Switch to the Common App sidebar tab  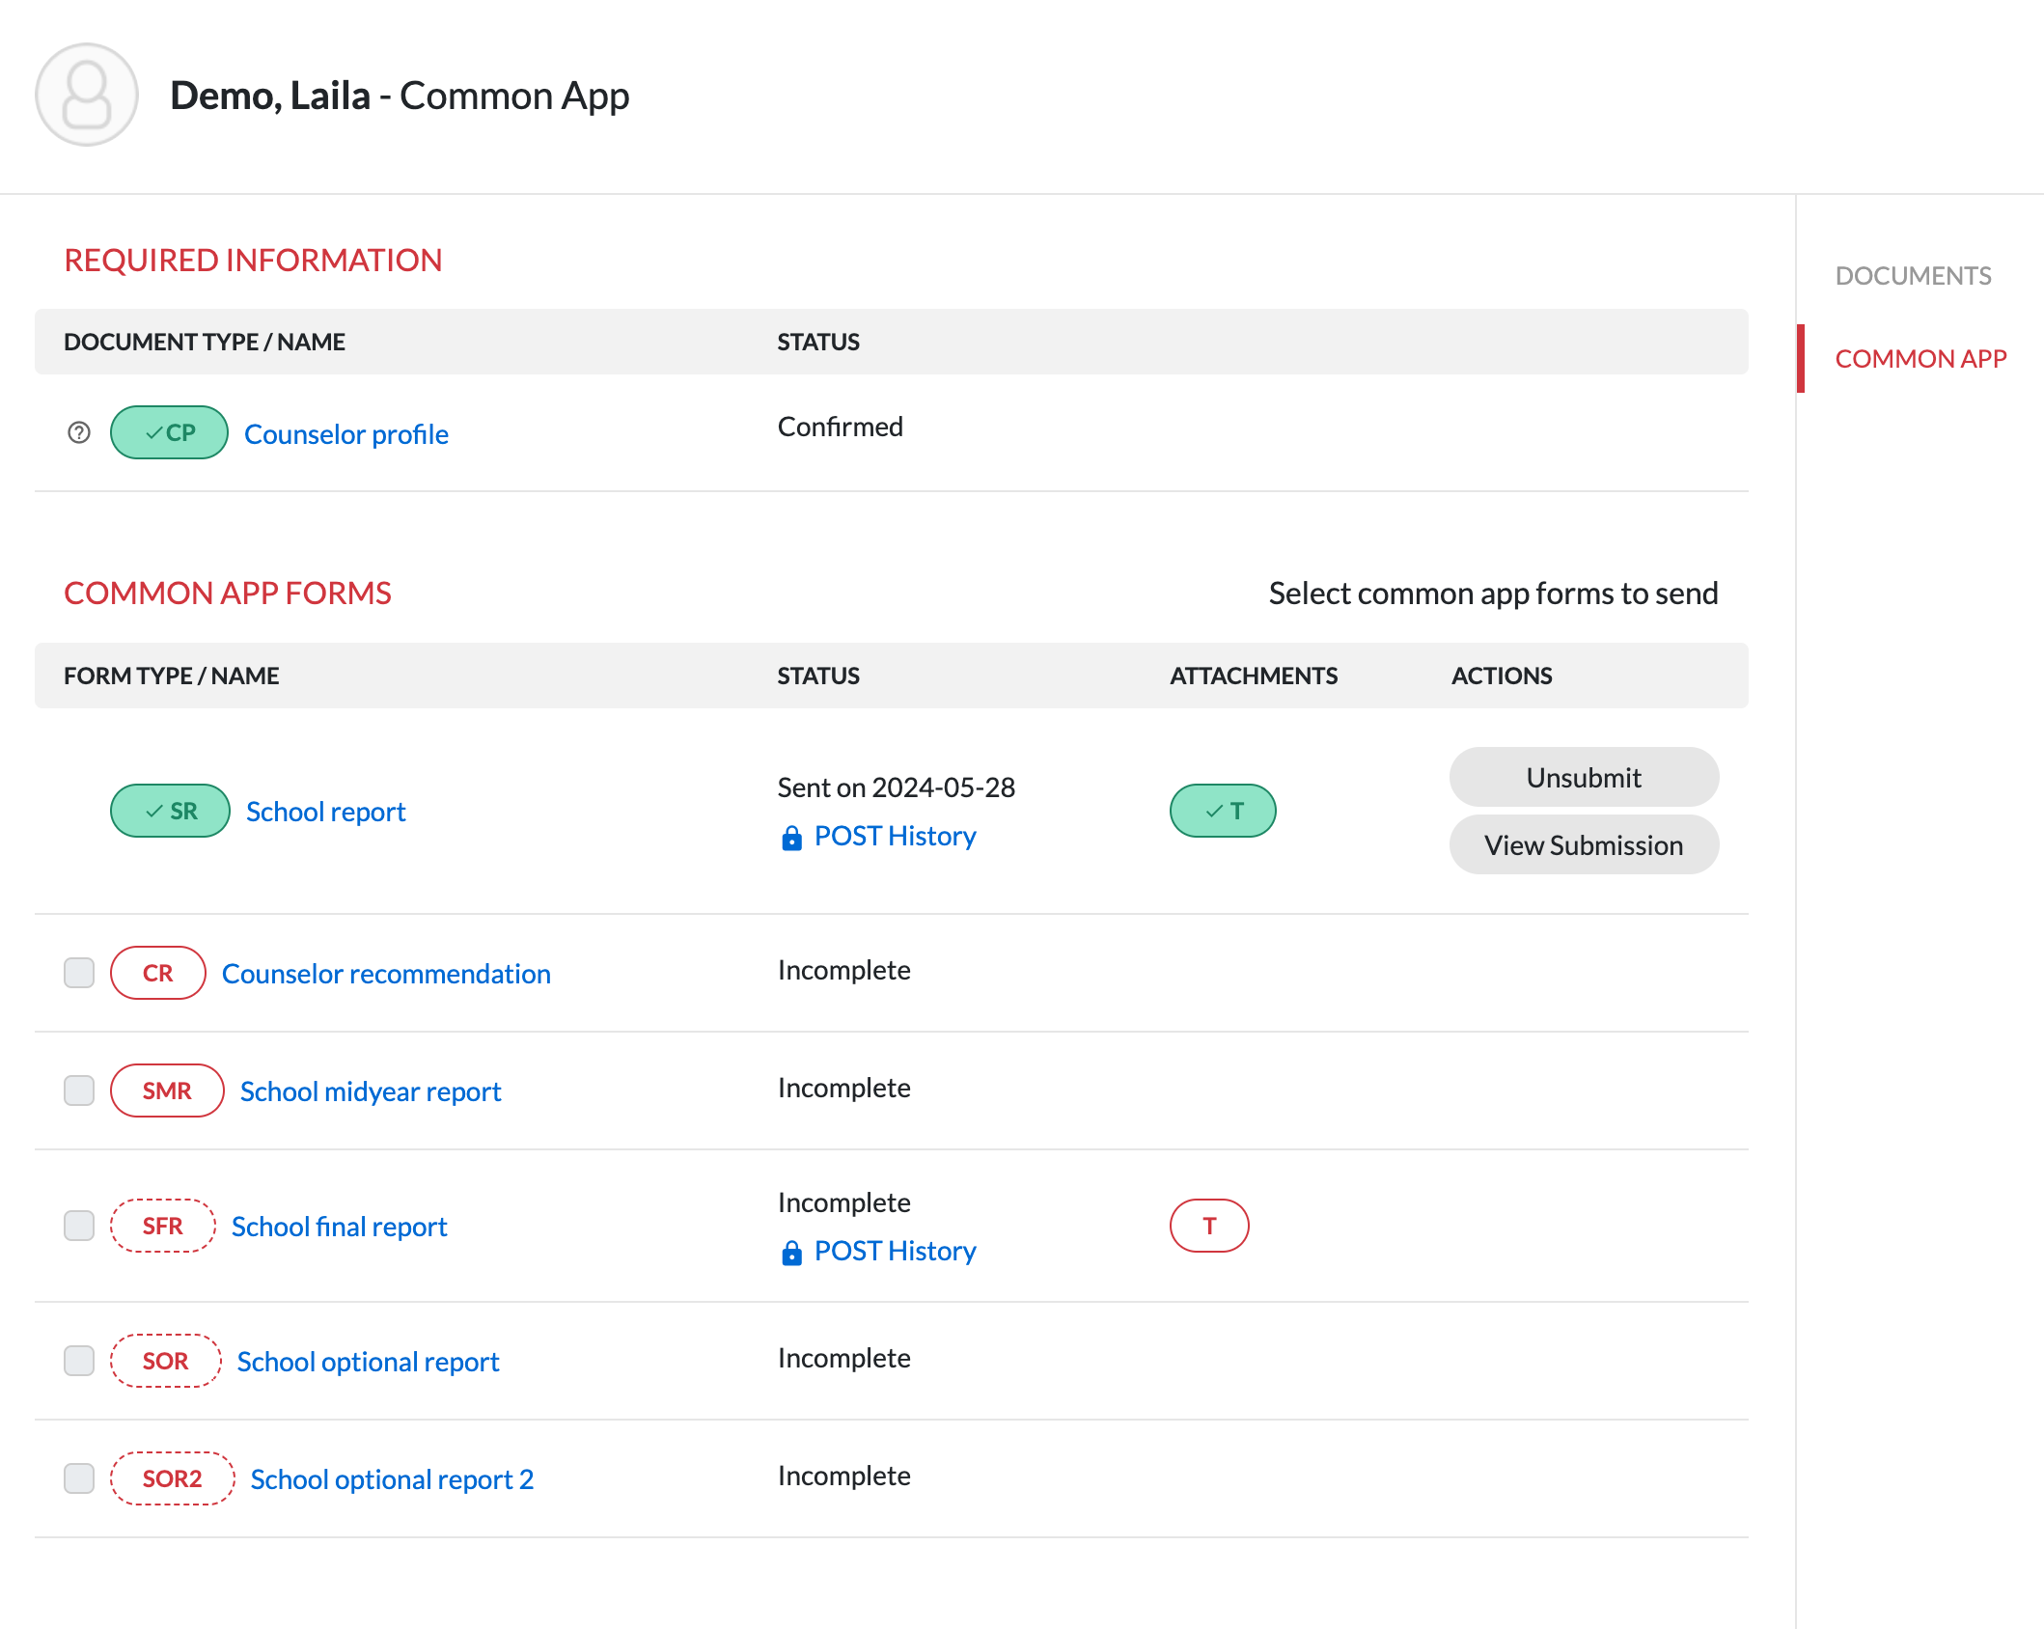tap(1920, 359)
